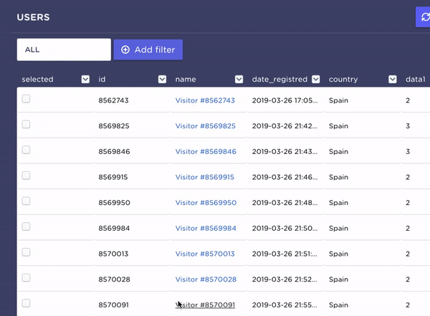
Task: Click the country column header label
Action: click(343, 80)
